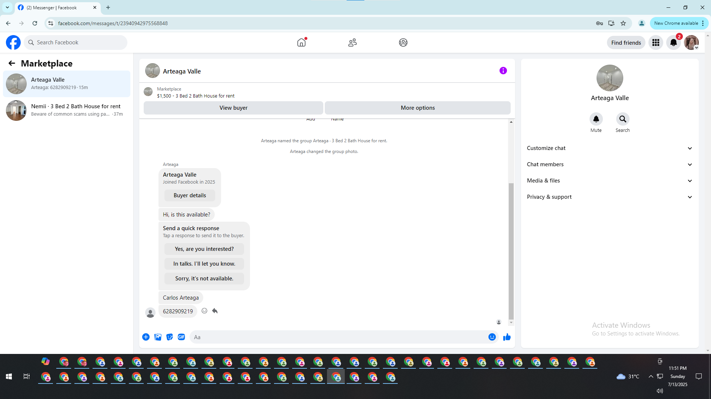Screen dimensions: 711x399
Task: Attach a photo using image icon
Action: click(x=158, y=337)
